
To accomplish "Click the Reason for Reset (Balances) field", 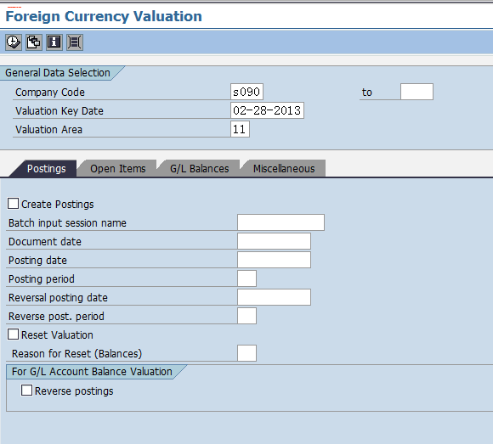I will [x=246, y=353].
